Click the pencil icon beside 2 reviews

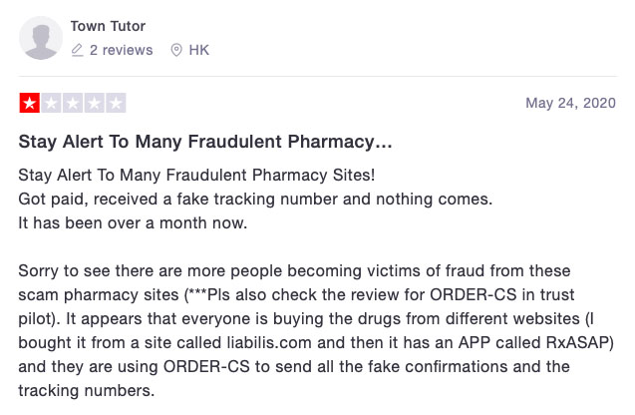coord(77,50)
